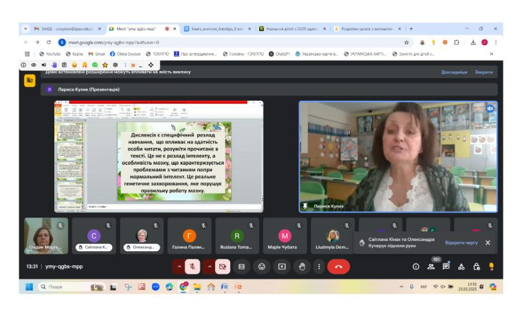Screen dimensions: 517x315
Task: Open the Карти bookmark
Action: (74, 54)
